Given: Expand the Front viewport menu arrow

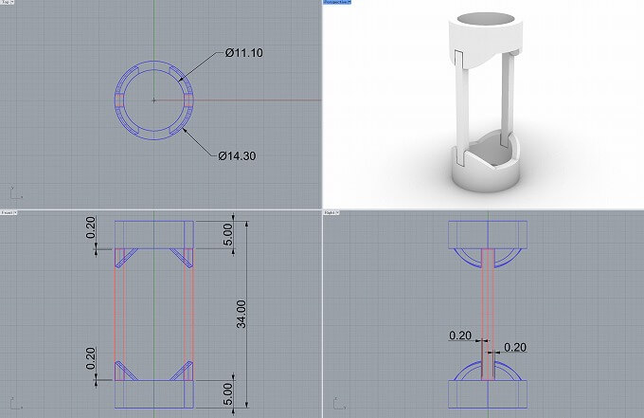Looking at the screenshot, I should click(x=17, y=213).
